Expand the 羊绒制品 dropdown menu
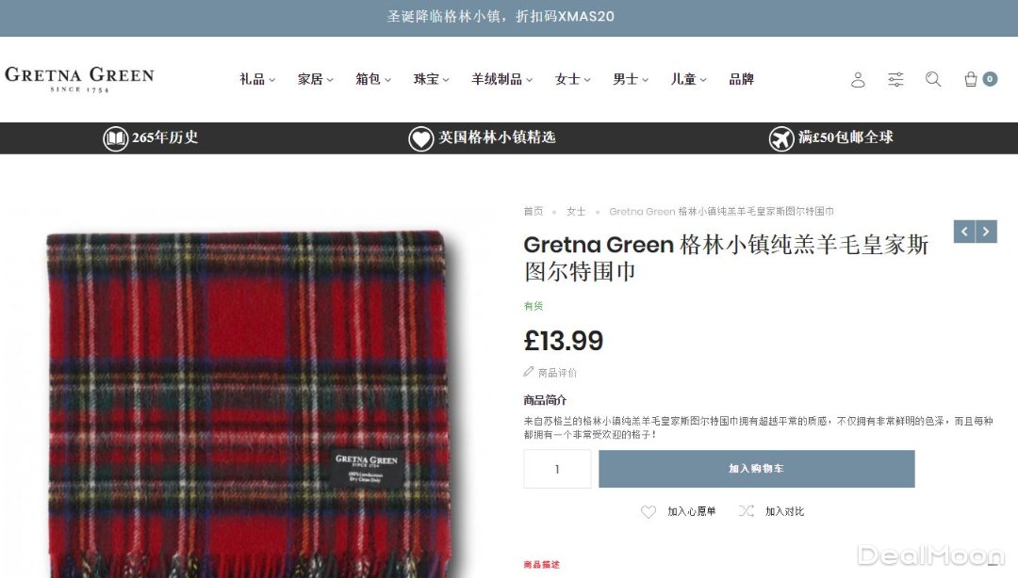 tap(501, 79)
